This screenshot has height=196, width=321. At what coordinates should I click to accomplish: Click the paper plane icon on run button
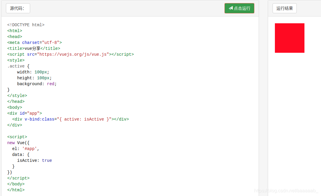(231, 8)
